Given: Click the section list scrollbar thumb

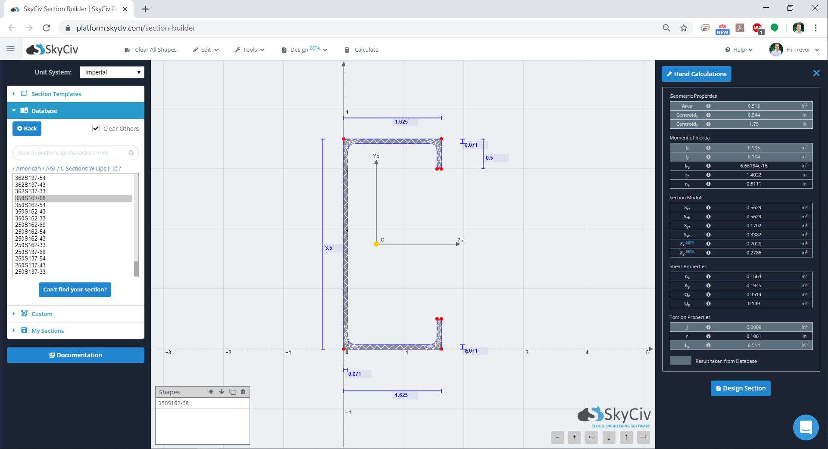Looking at the screenshot, I should (136, 269).
